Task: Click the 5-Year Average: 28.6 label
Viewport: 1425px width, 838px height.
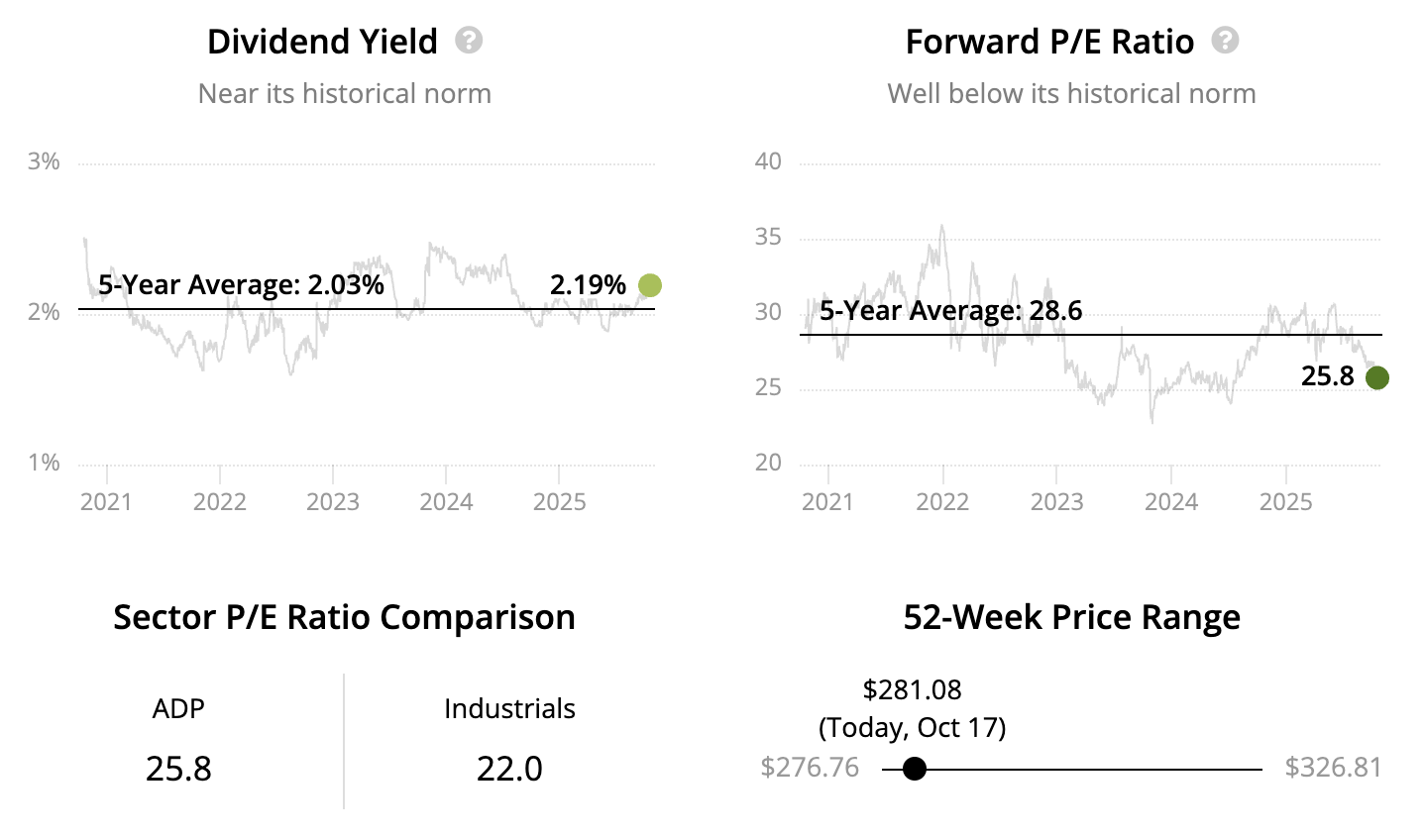Action: (950, 311)
